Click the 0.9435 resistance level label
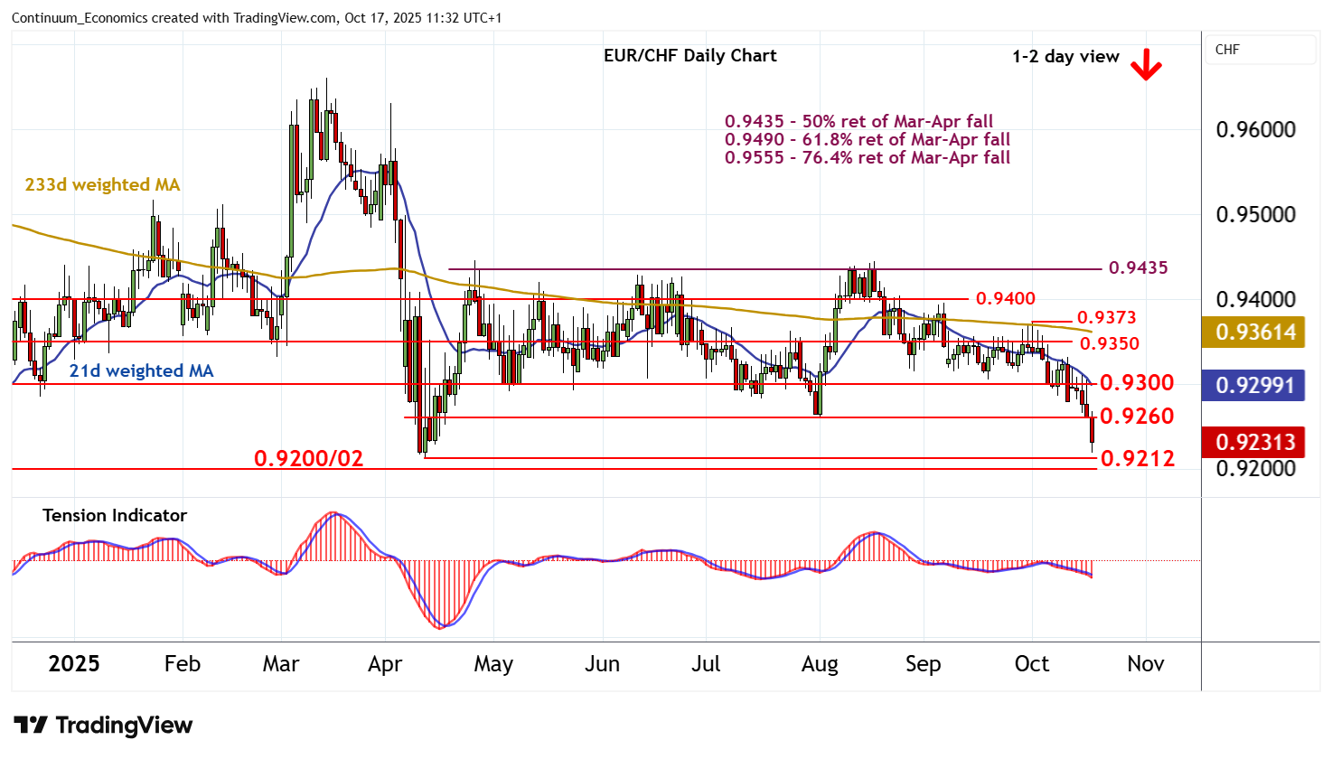The width and height of the screenshot is (1332, 759). tap(1138, 267)
